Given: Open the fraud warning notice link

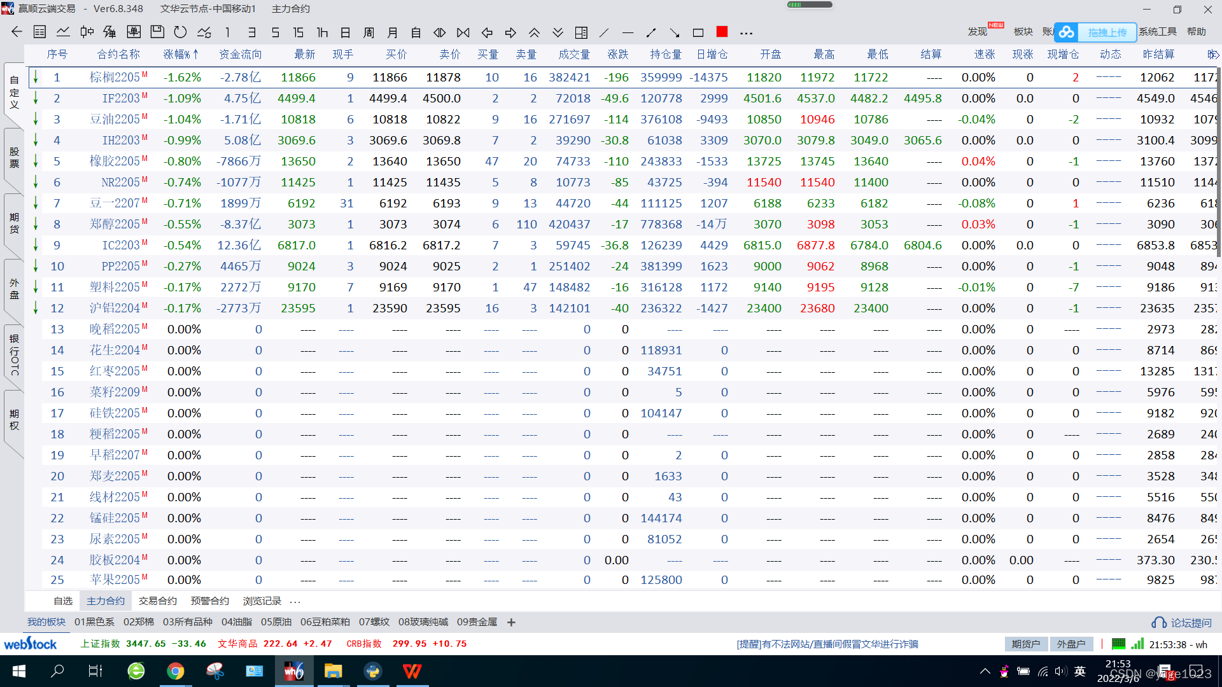Looking at the screenshot, I should pos(827,644).
